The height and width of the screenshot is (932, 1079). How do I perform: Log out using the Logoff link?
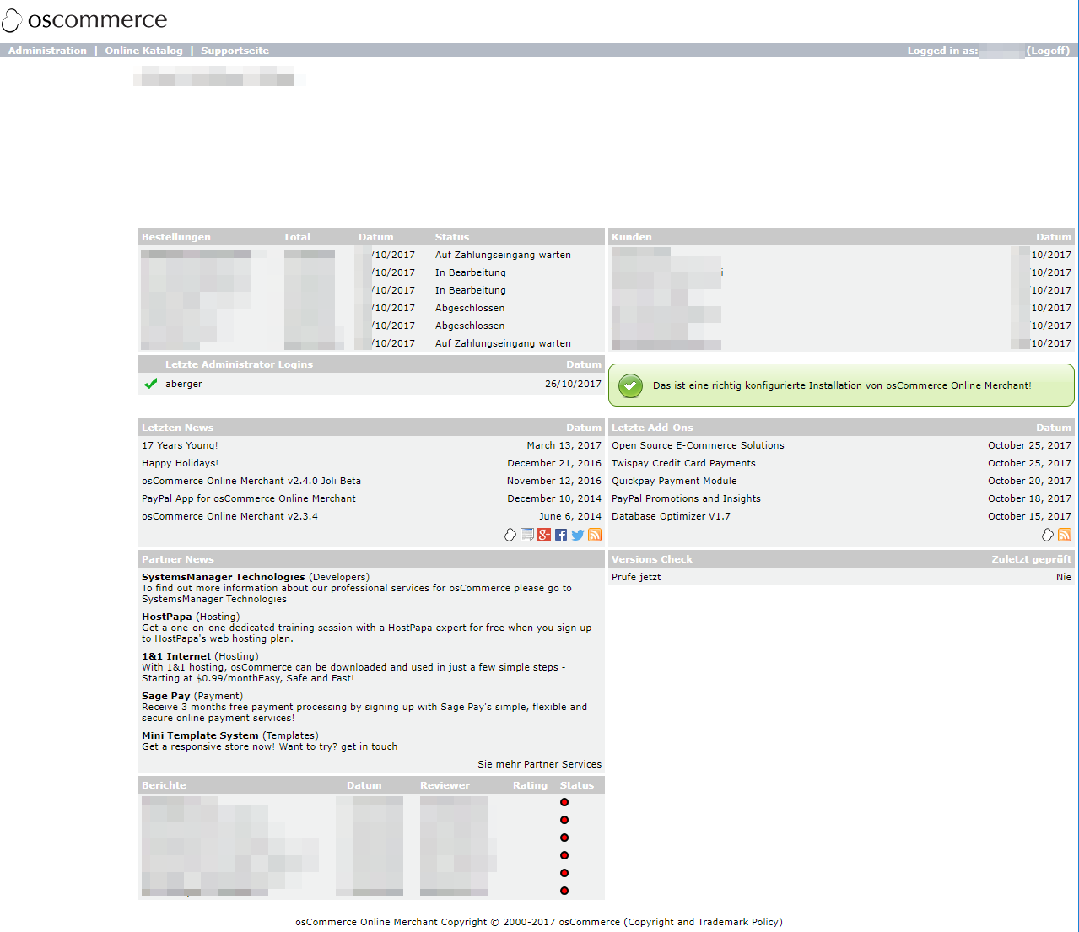(1048, 51)
